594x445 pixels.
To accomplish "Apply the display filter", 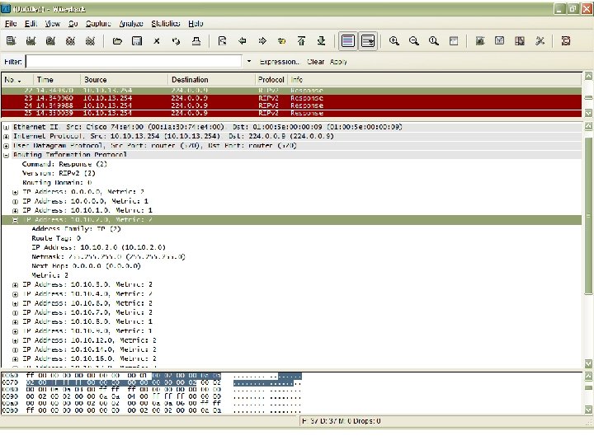I will click(338, 62).
